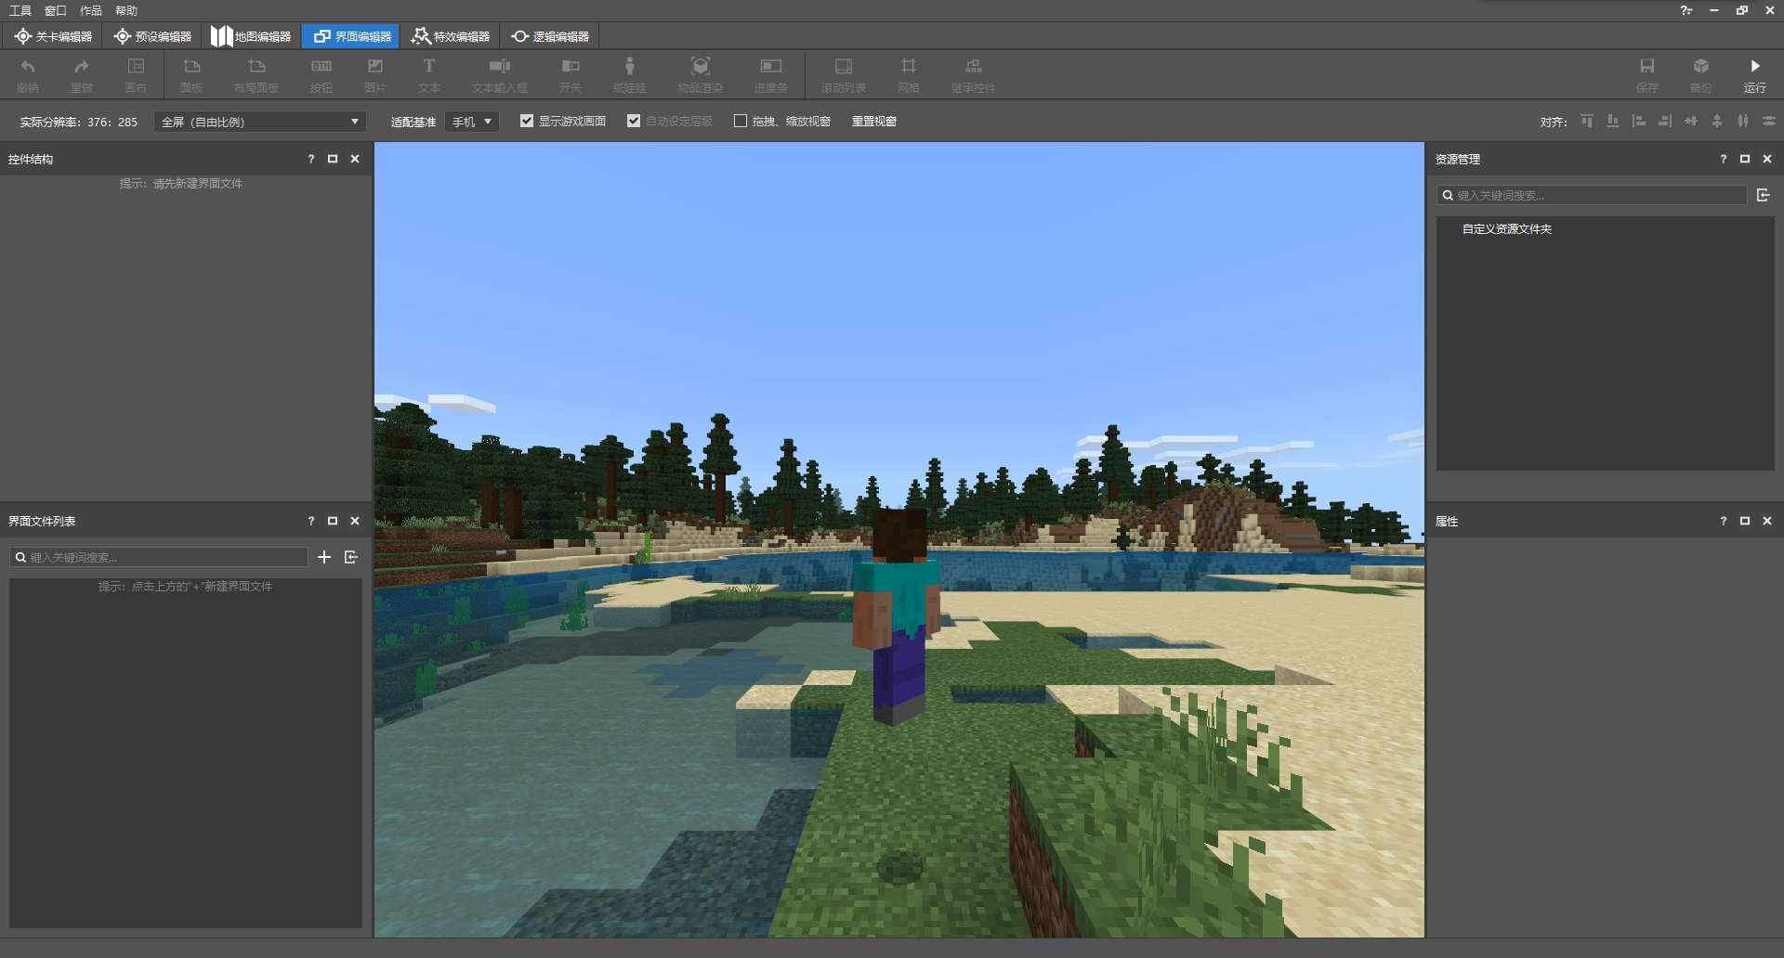This screenshot has height=958, width=1784.
Task: Select the 自定义资源文件夹 item
Action: (1507, 229)
